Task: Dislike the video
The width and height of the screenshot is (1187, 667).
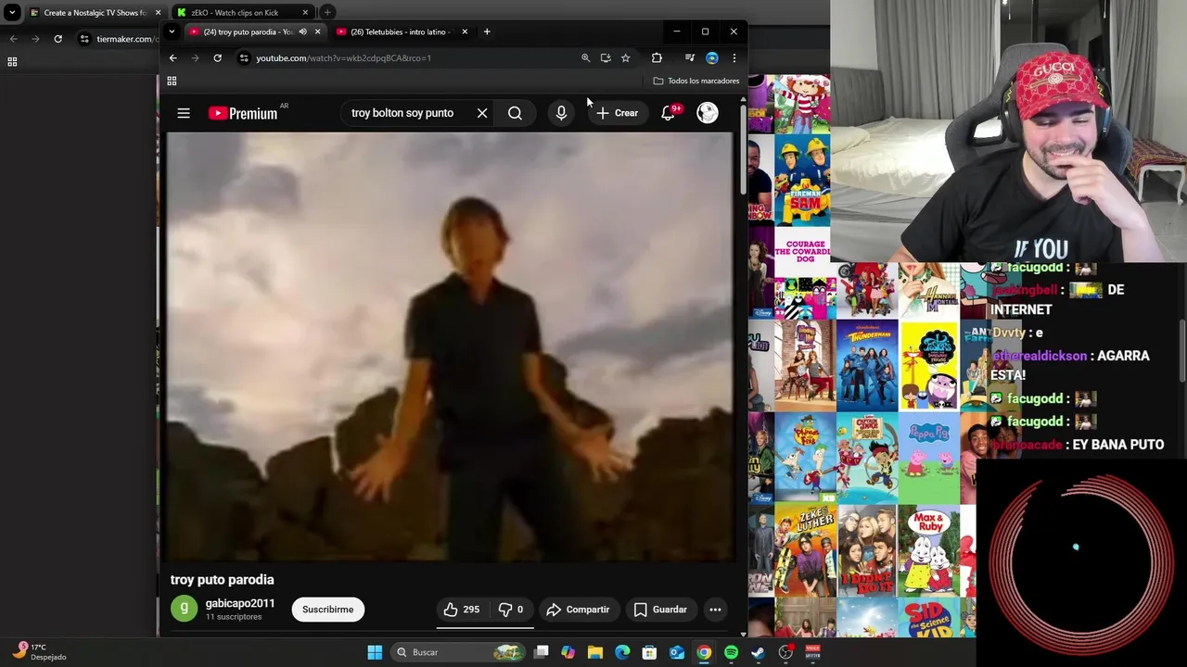Action: click(512, 610)
